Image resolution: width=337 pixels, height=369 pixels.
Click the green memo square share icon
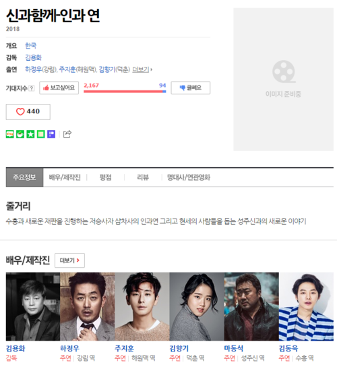tap(41, 134)
